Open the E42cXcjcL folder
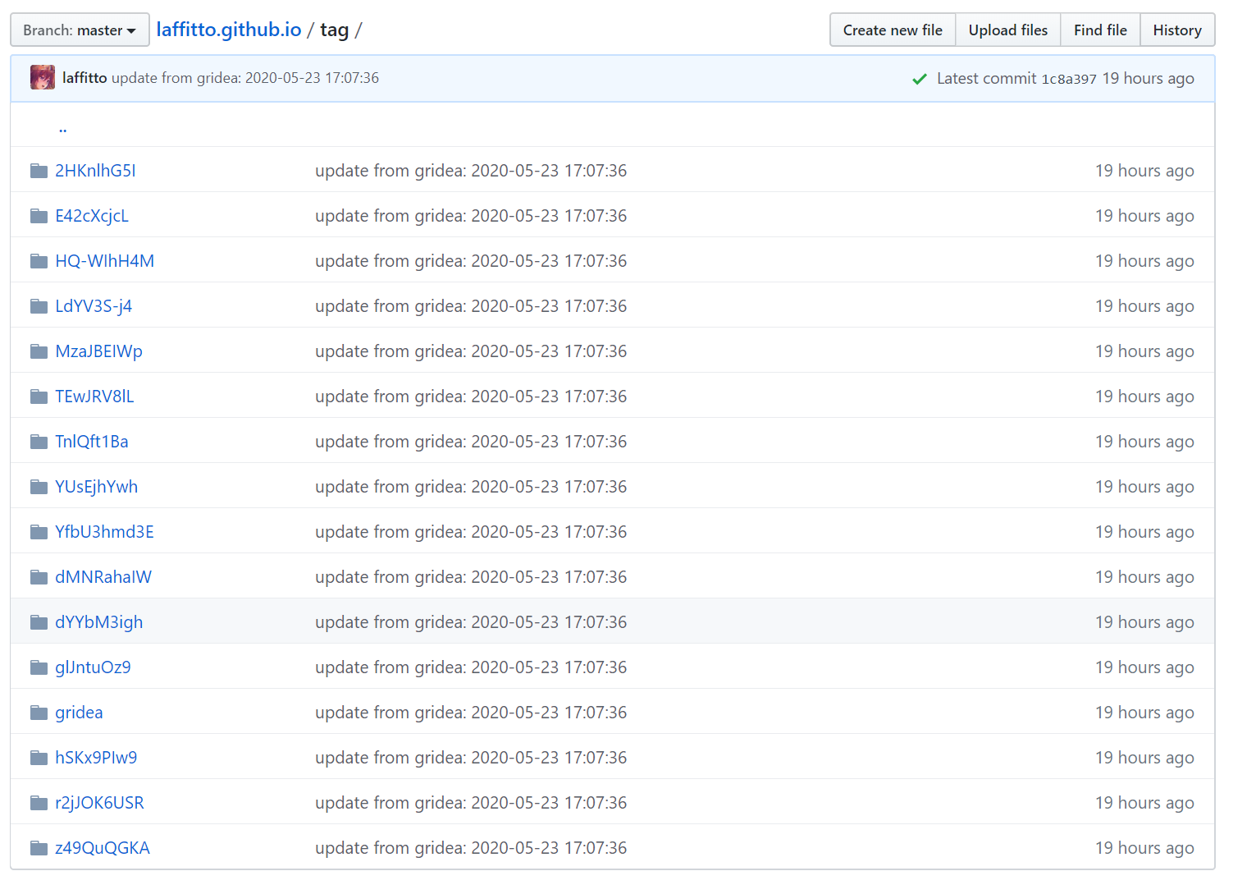This screenshot has width=1256, height=894. 92,216
